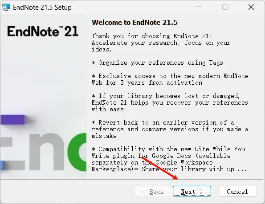Cancel the EndNote setup wizard

[x=238, y=191]
